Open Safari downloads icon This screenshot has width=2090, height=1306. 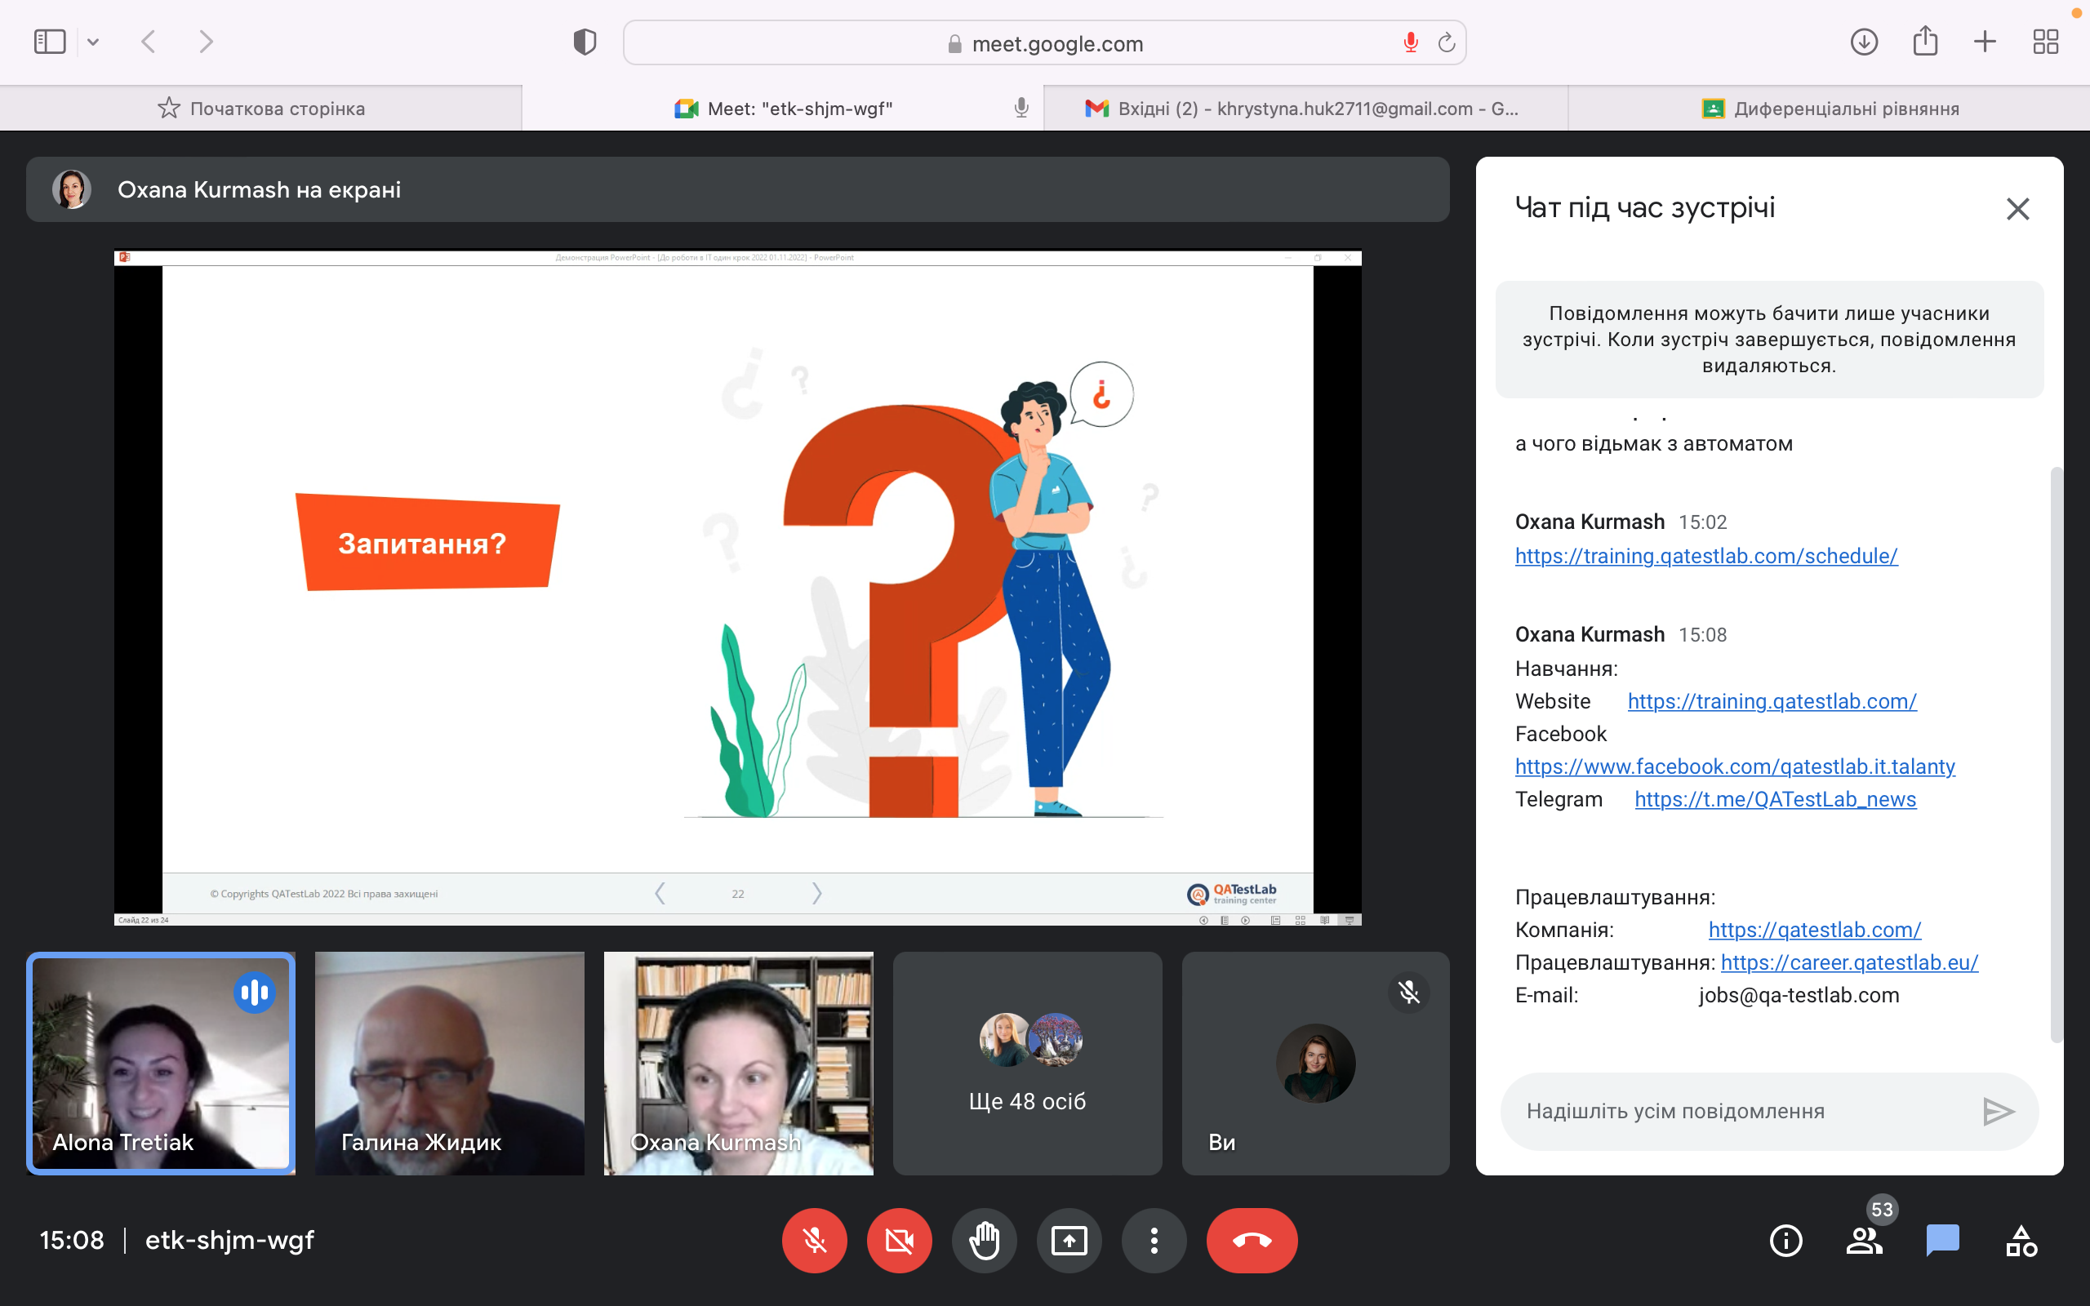pyautogui.click(x=1864, y=42)
